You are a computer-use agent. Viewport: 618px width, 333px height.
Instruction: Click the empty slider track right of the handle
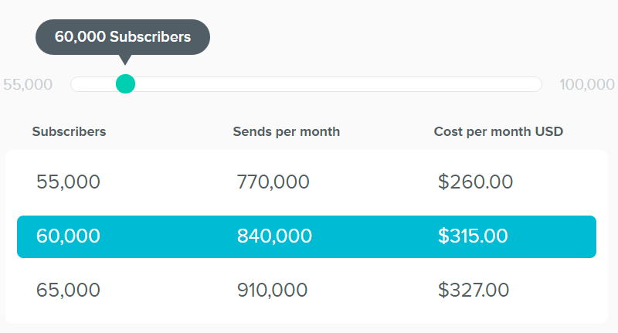pyautogui.click(x=332, y=84)
